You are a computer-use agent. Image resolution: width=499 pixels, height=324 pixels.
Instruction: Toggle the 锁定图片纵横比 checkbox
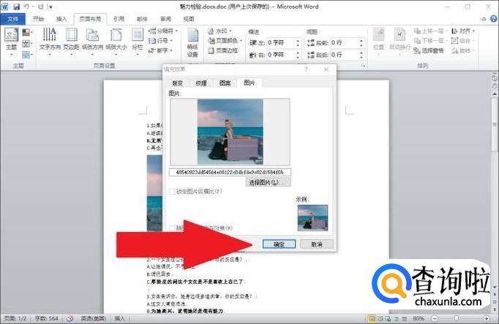(x=173, y=192)
